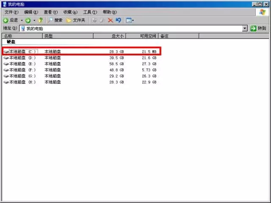Select drive 本地磁盘 (F:)
The height and width of the screenshot is (203, 271).
[x=22, y=70]
